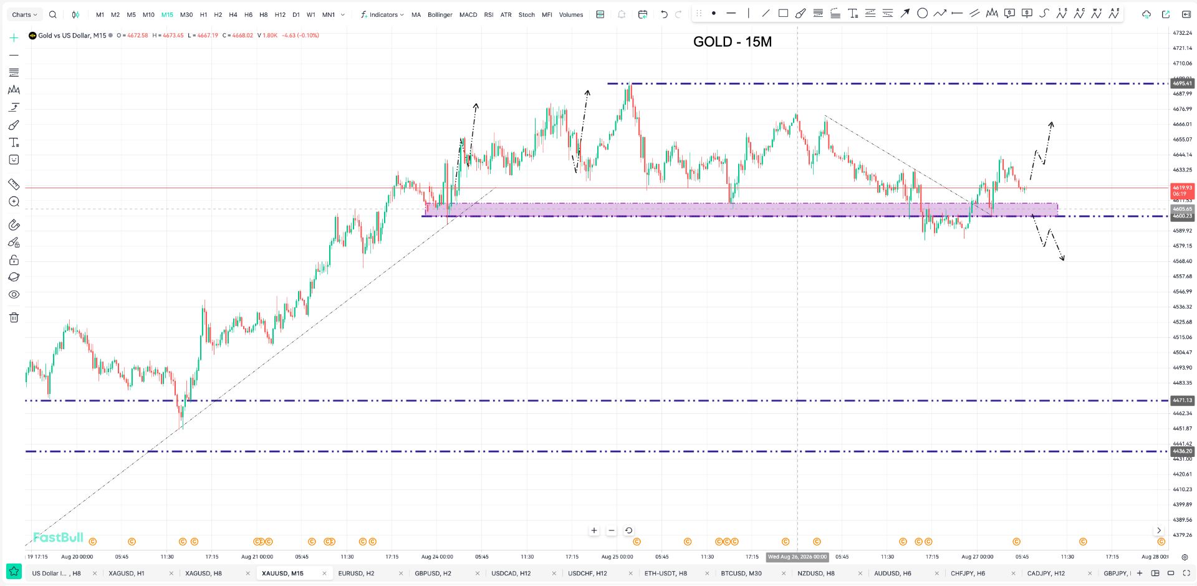The width and height of the screenshot is (1197, 586).
Task: Select the D1 timeframe
Action: point(296,14)
